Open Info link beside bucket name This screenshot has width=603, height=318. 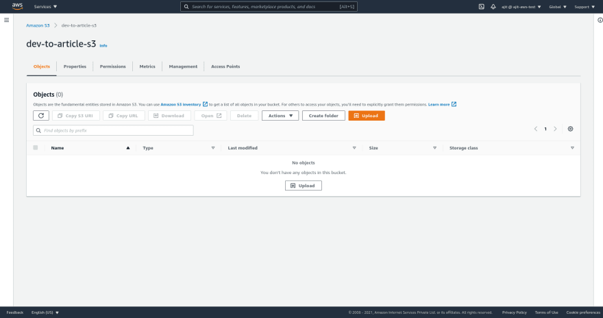click(103, 45)
